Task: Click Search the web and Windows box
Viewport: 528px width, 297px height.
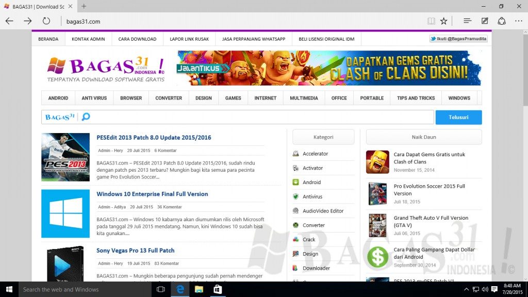Action: [x=85, y=289]
